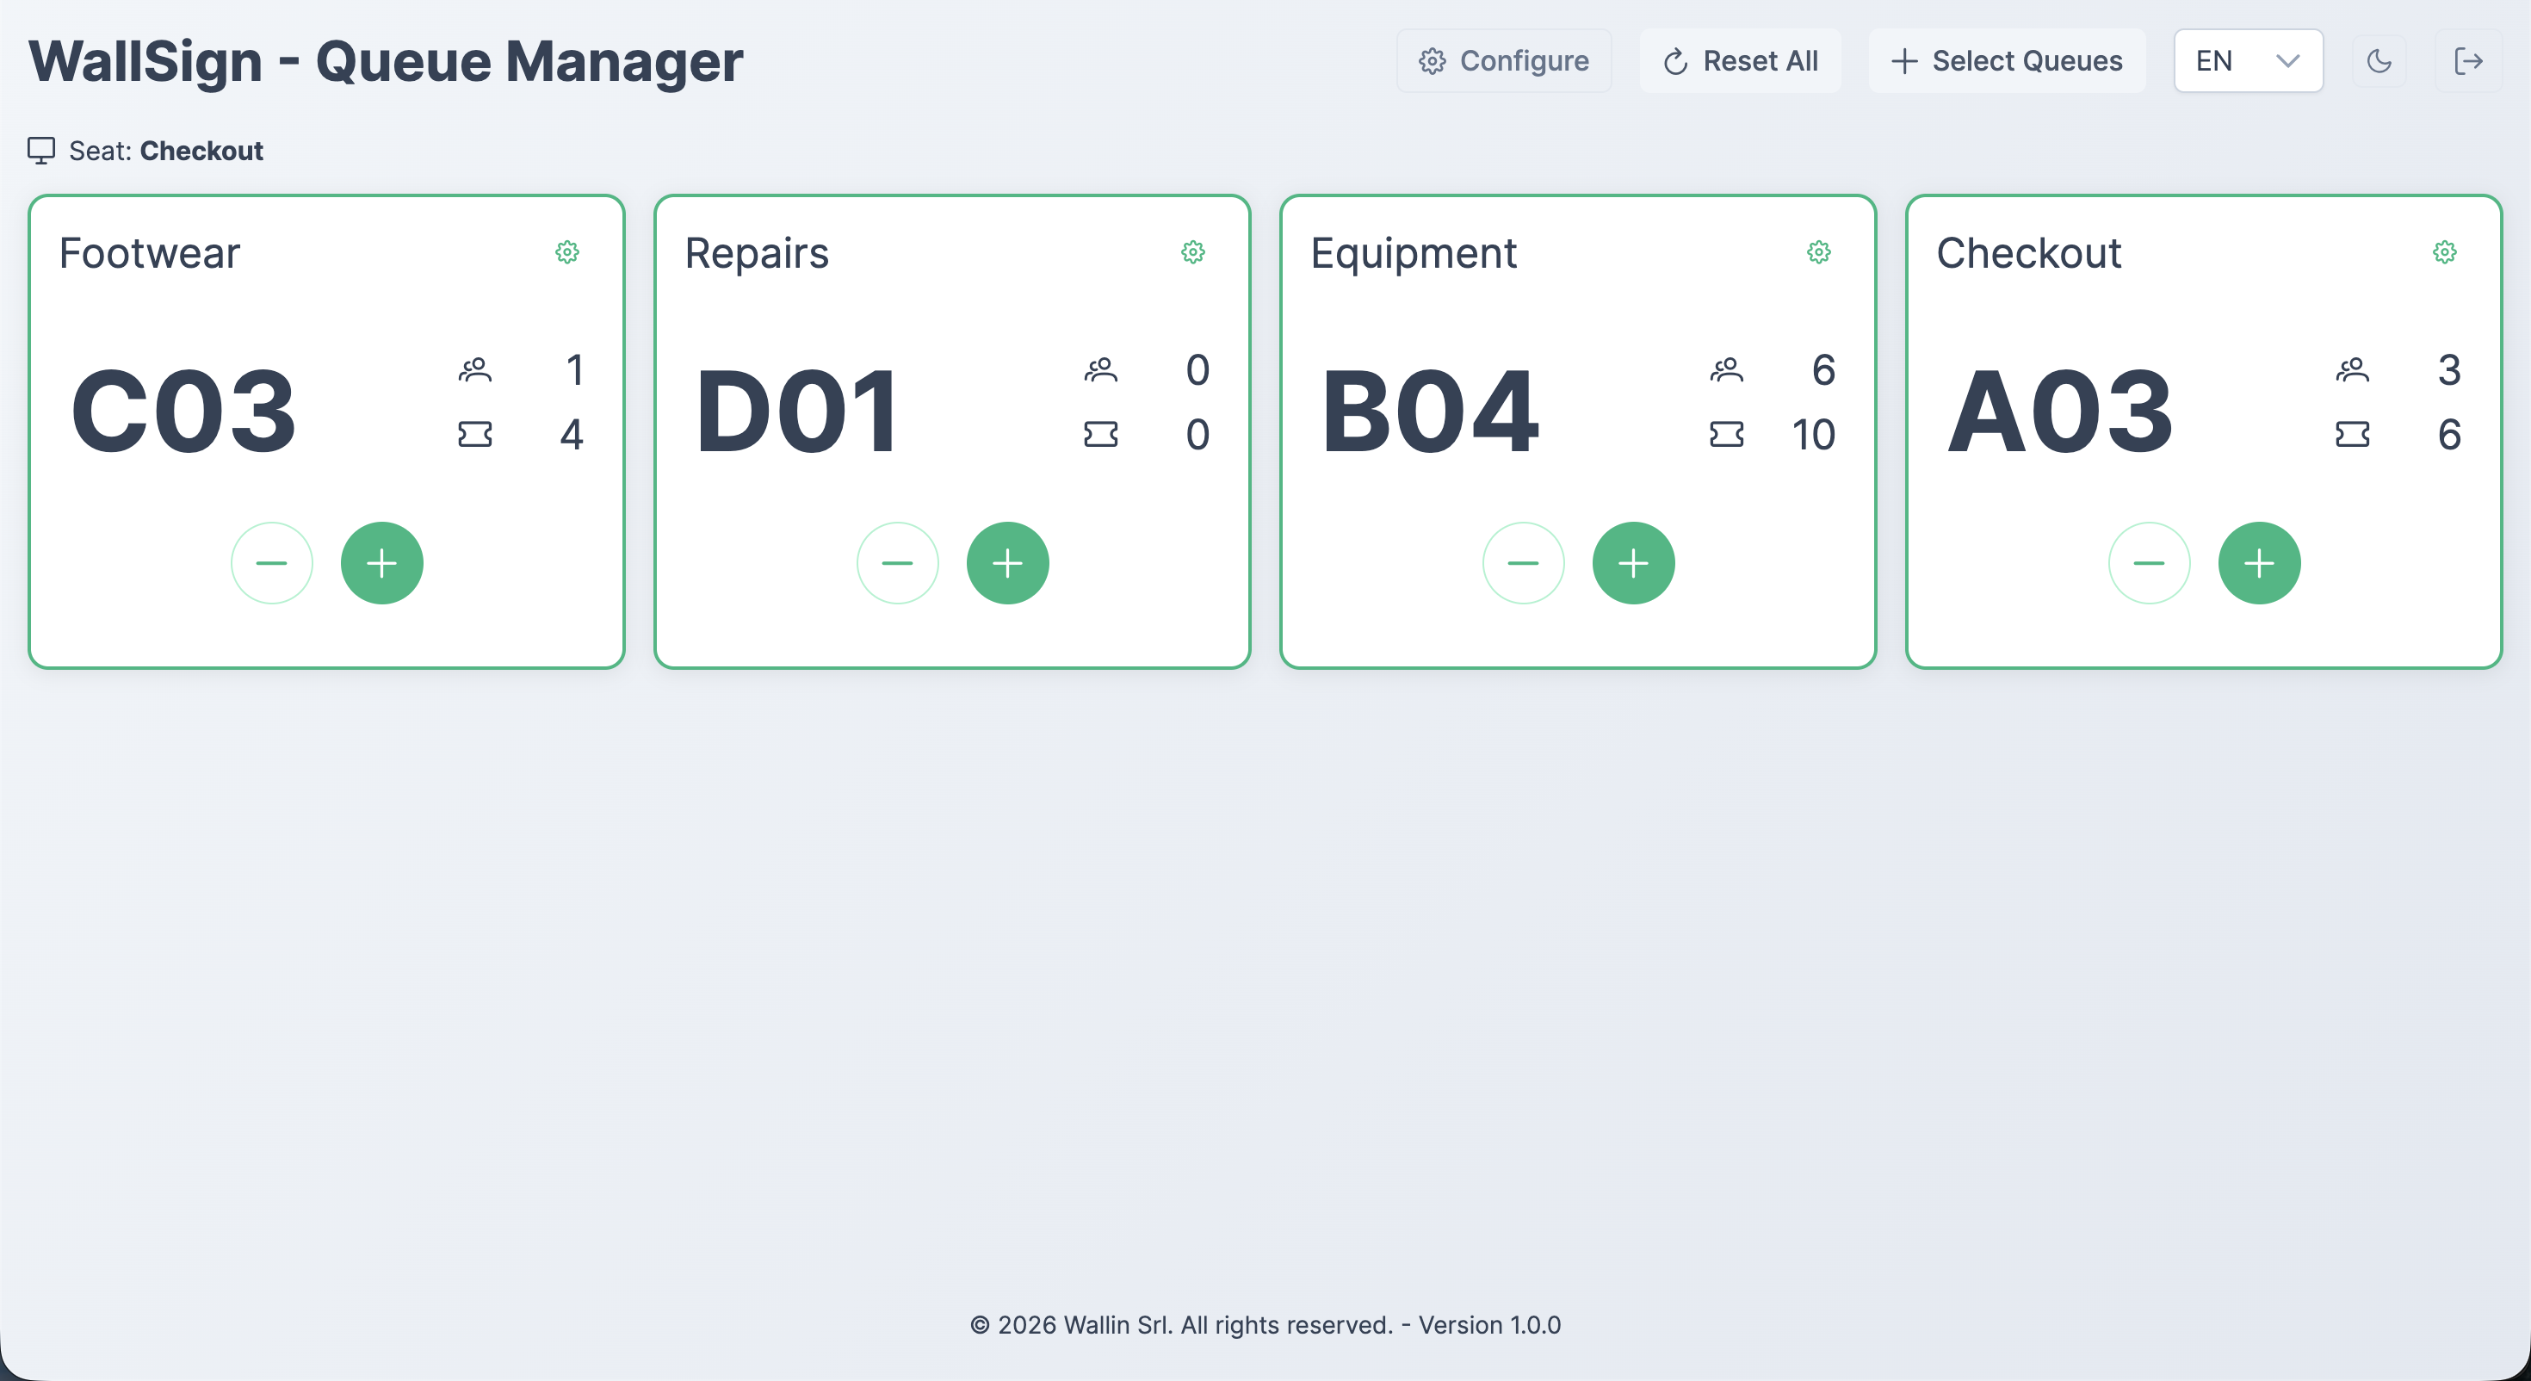
Task: Click the people waiting icon in Checkout
Action: point(2353,370)
